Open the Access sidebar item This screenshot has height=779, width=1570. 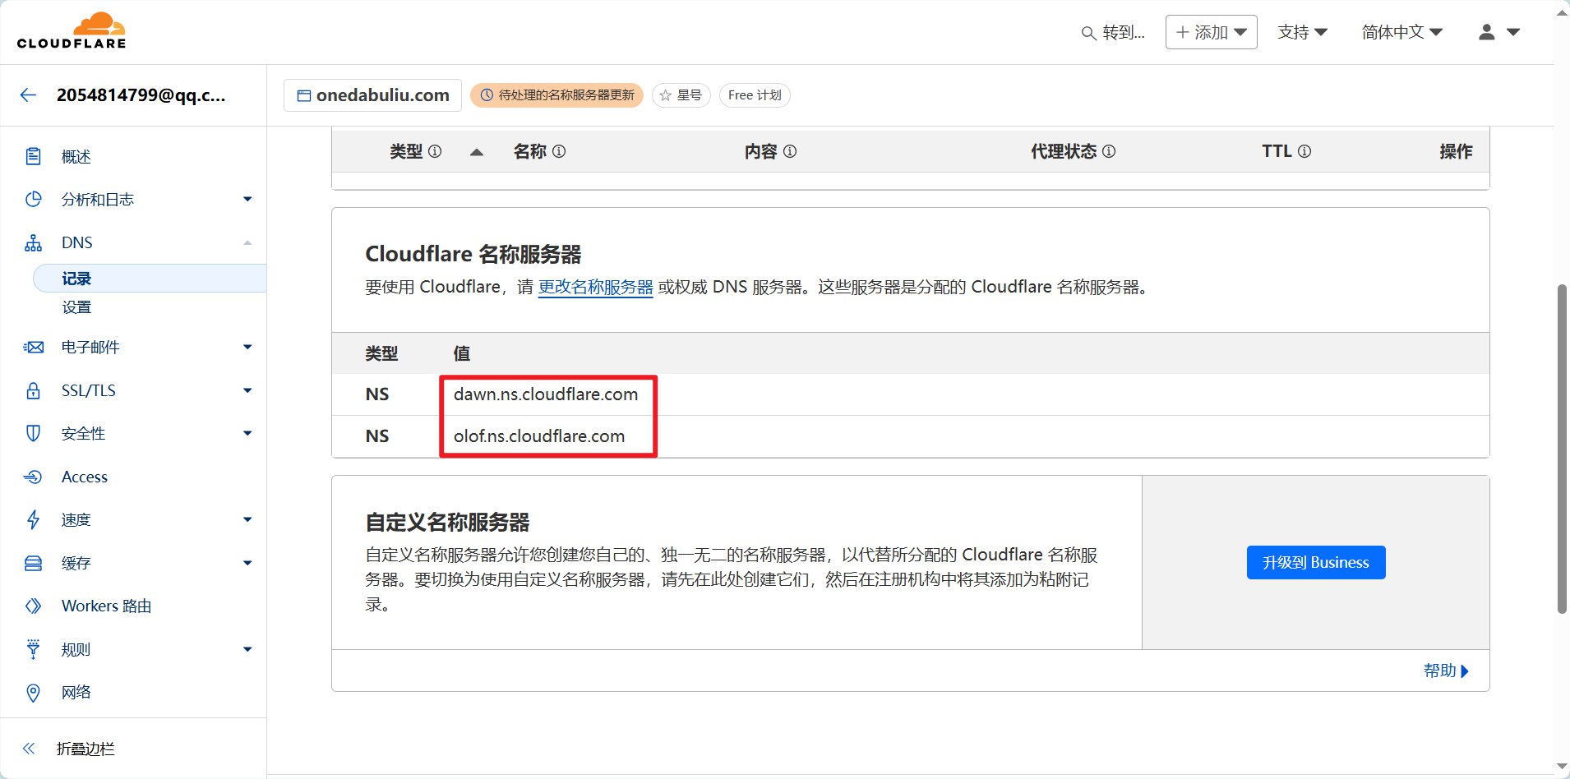pos(85,477)
